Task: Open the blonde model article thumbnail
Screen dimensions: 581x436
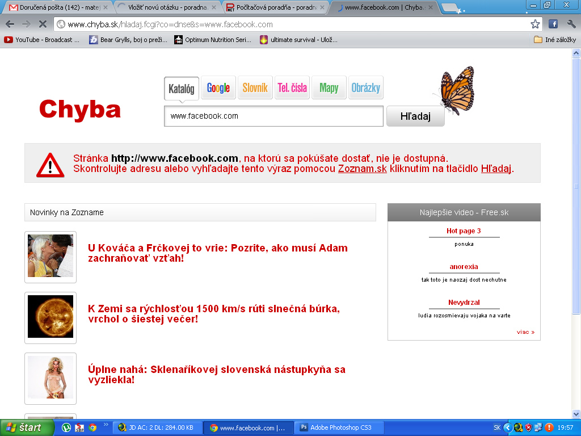Action: click(50, 379)
